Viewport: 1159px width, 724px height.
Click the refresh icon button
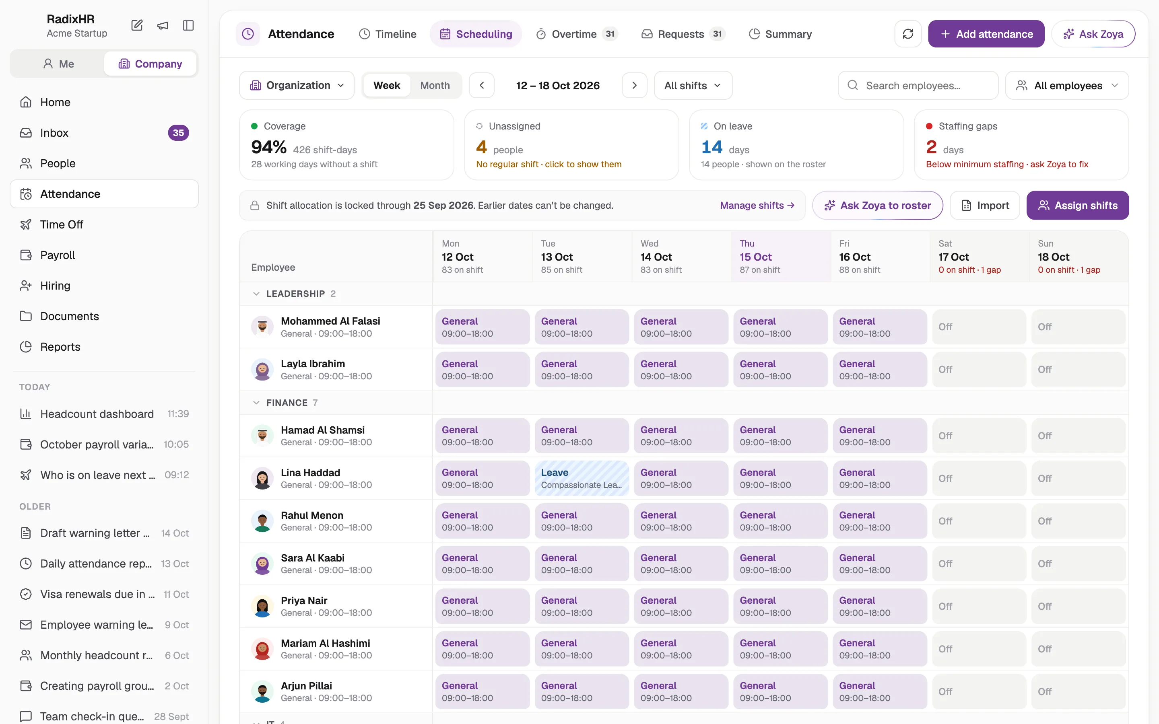[x=907, y=34]
